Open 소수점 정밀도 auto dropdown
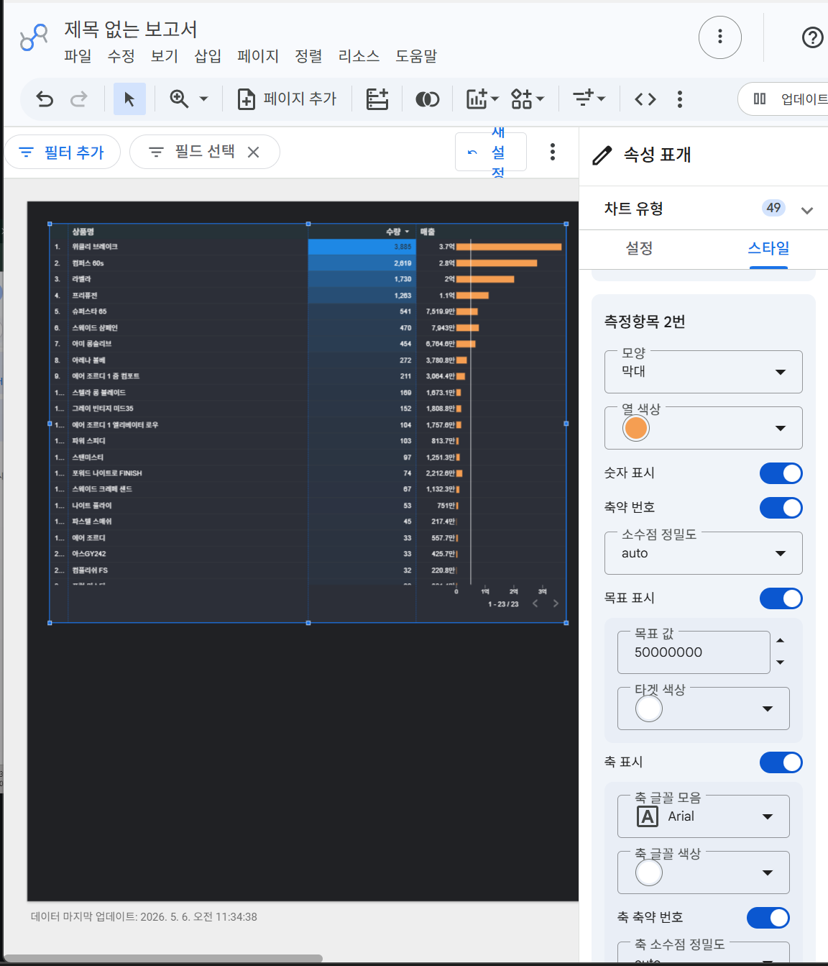This screenshot has height=966, width=828. click(704, 553)
